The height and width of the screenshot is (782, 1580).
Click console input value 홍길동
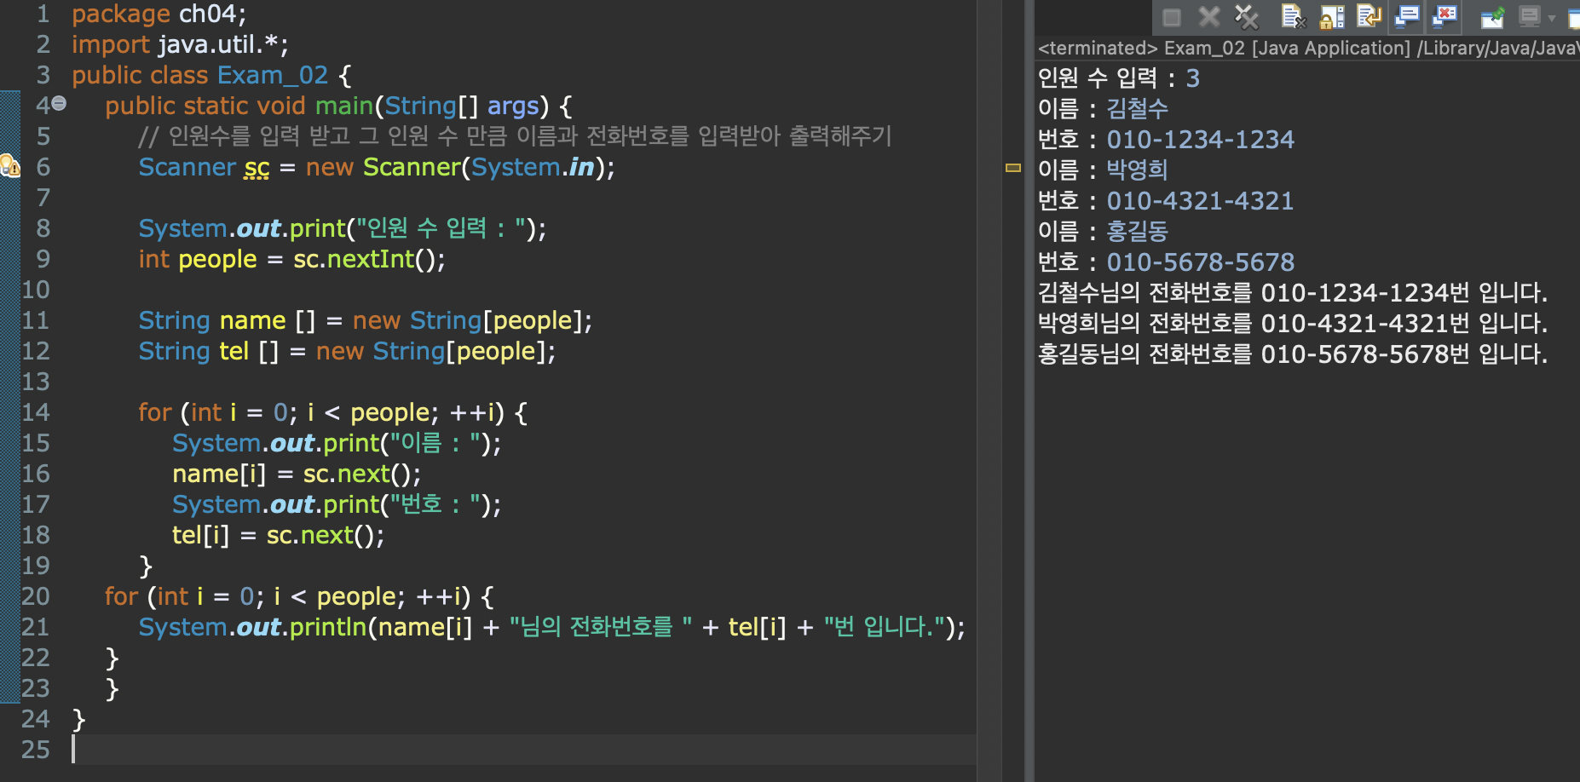tap(1137, 231)
